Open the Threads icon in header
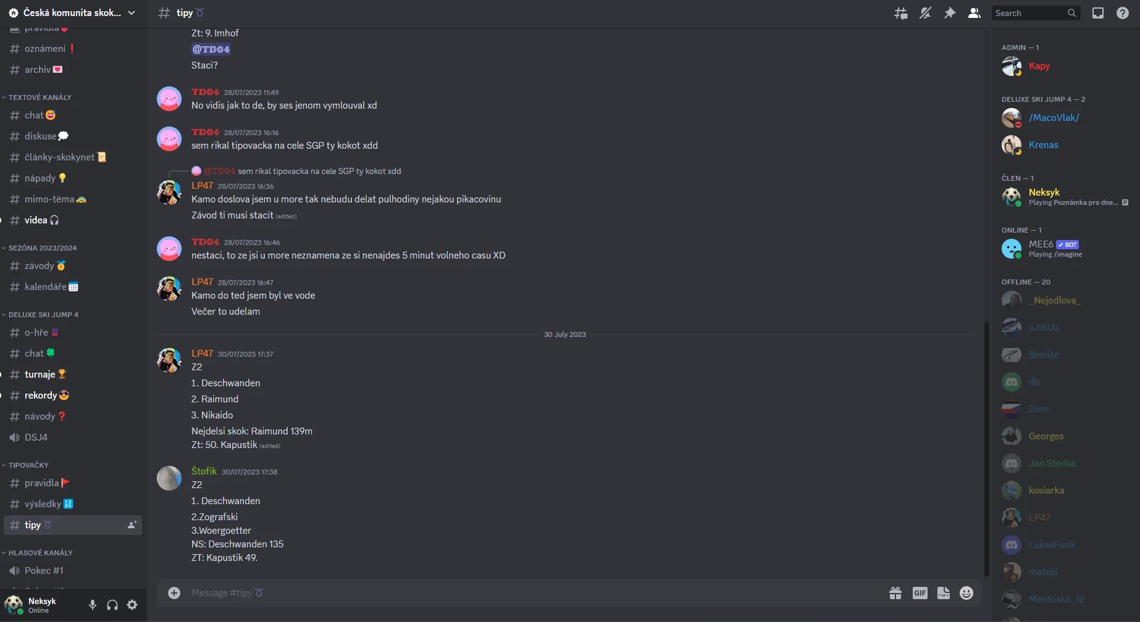Viewport: 1140px width, 622px height. (x=901, y=13)
